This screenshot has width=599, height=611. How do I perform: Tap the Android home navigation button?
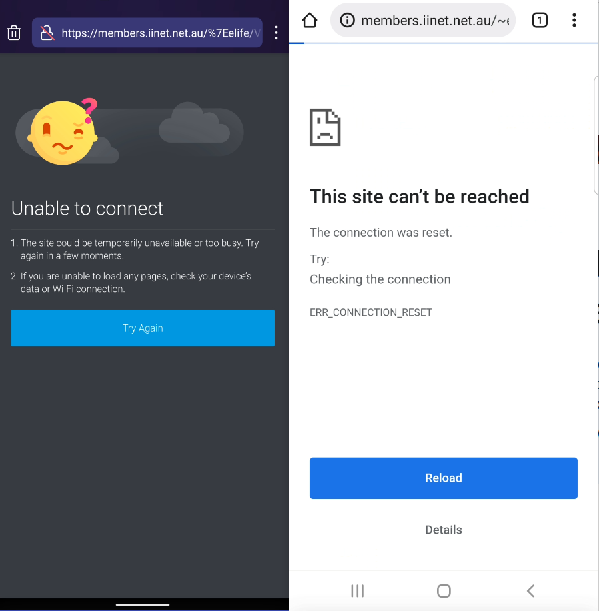pyautogui.click(x=444, y=591)
